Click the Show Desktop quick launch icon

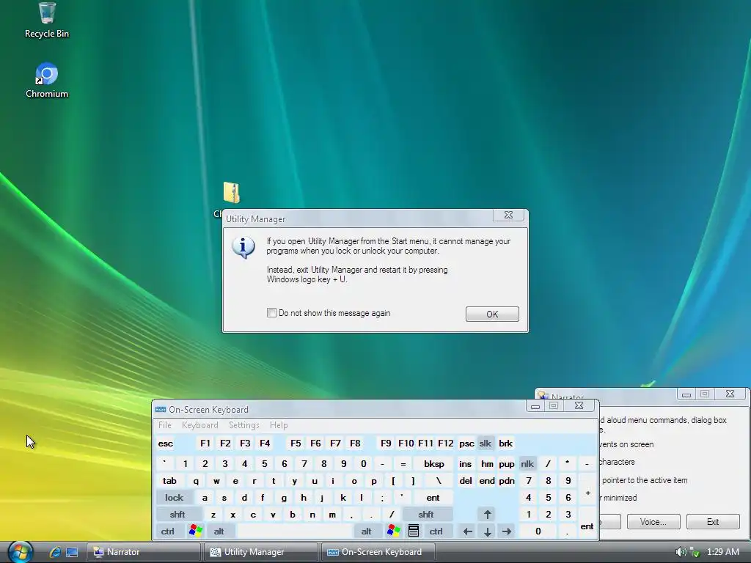(72, 552)
